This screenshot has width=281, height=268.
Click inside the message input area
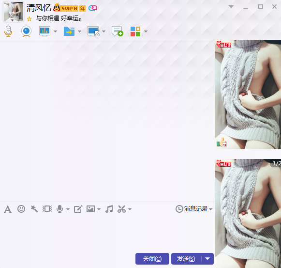coord(107,234)
